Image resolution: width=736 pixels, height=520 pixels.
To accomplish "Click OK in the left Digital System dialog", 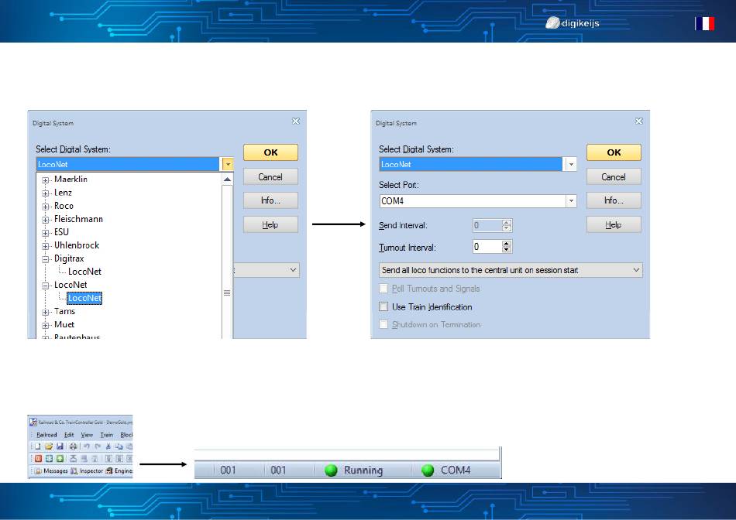I will click(270, 152).
